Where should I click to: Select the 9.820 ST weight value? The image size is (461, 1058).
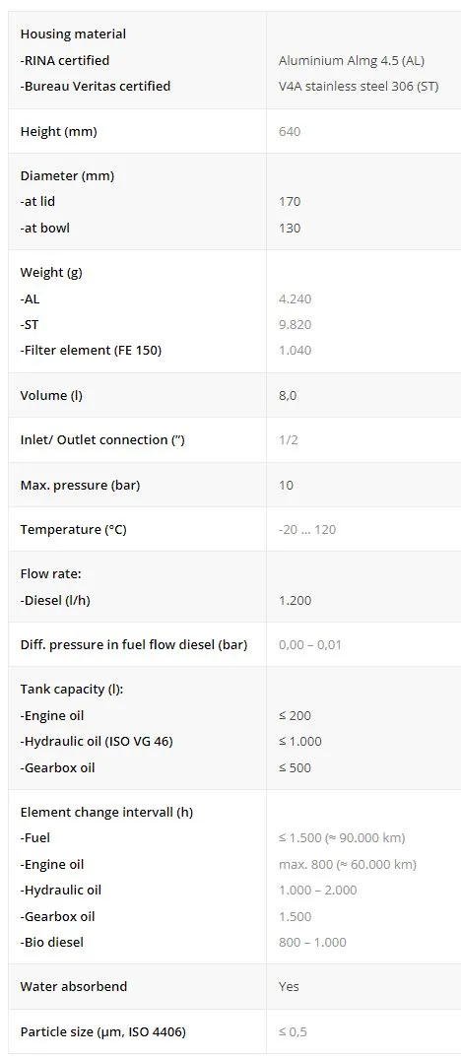(x=295, y=324)
